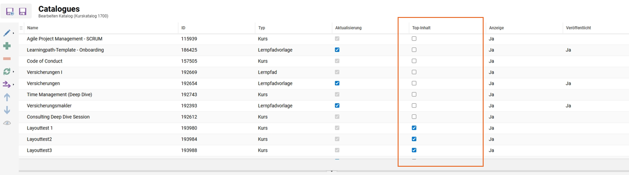
Task: Check Top-Inhalt for Versicherungen row ID 192654
Action: [414, 83]
